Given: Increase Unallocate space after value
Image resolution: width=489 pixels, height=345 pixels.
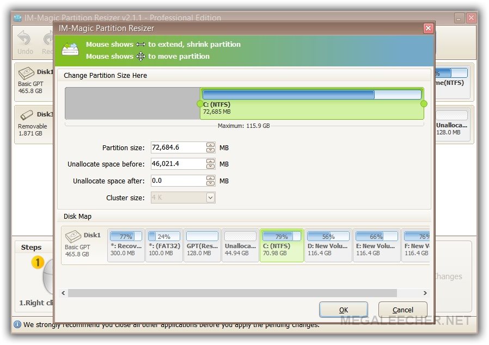Looking at the screenshot, I should click(x=211, y=178).
